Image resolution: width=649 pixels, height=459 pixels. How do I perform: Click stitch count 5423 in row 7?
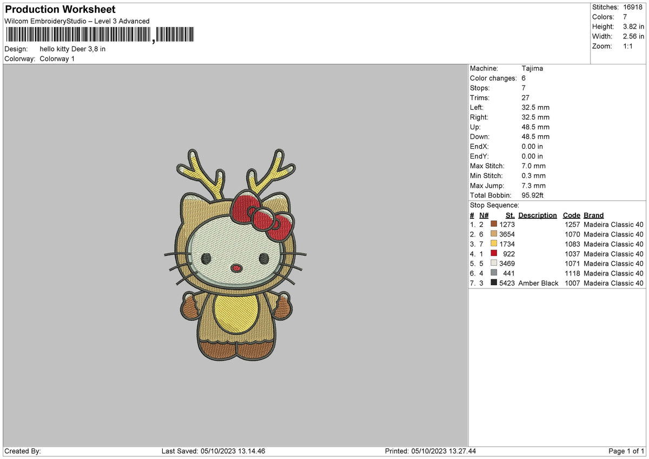507,283
